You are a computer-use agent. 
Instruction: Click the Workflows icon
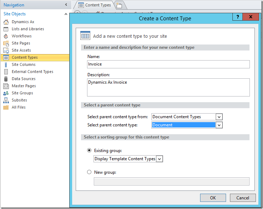[x=6, y=36]
